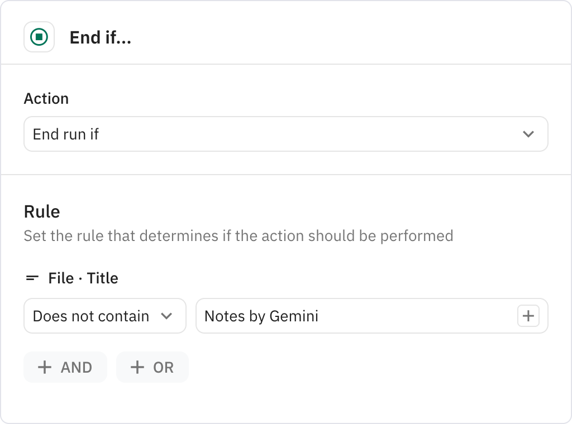Image resolution: width=572 pixels, height=424 pixels.
Task: Click the plus icon on the AND button
Action: [44, 367]
